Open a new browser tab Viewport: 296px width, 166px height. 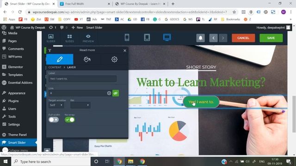(x=173, y=4)
